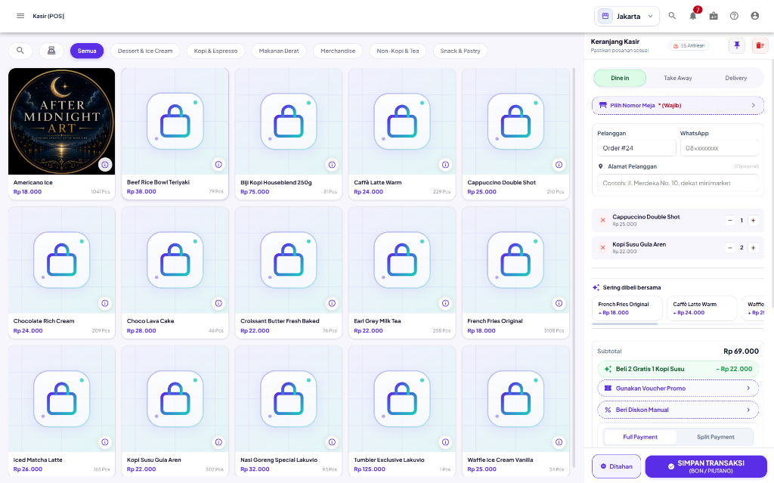
Task: Open the notifications bell
Action: coord(693,16)
